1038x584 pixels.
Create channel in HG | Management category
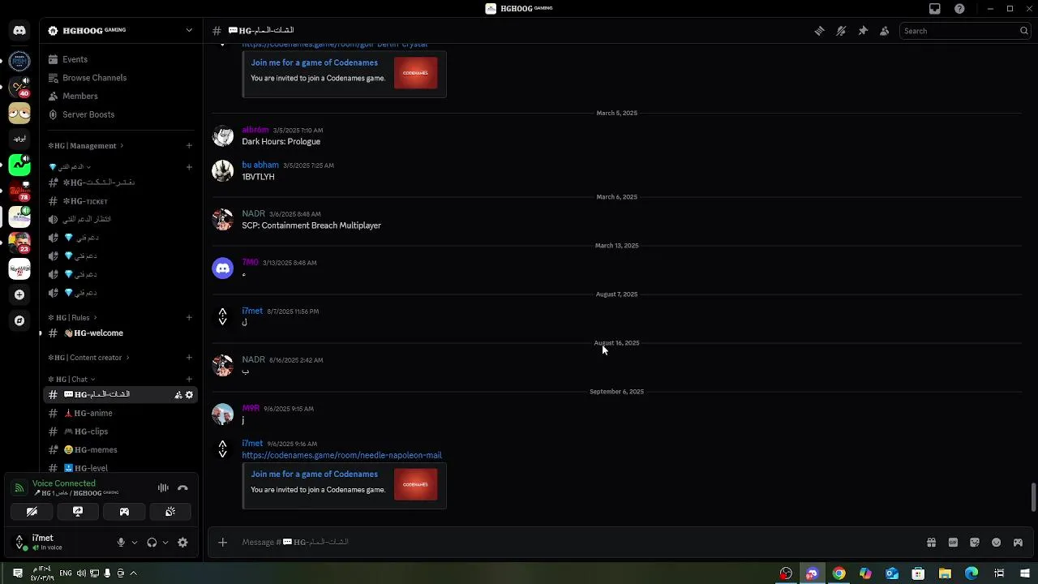point(189,146)
